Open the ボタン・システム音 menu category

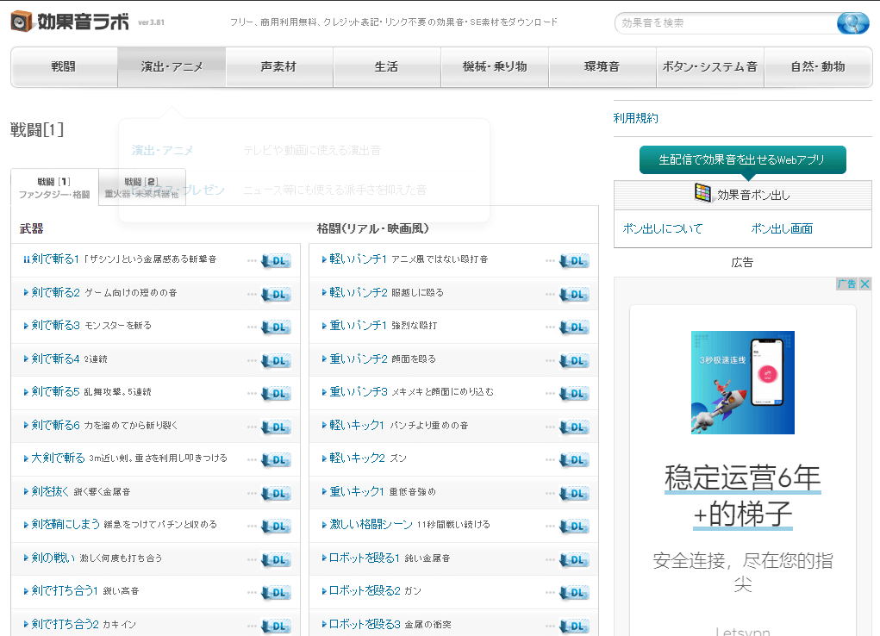[710, 67]
